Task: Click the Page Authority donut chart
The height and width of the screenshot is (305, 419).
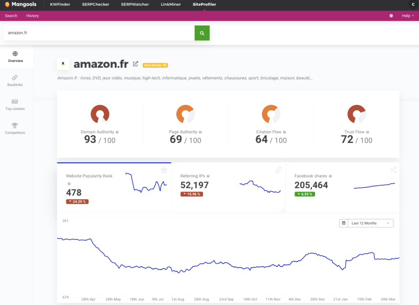Action: tap(185, 114)
